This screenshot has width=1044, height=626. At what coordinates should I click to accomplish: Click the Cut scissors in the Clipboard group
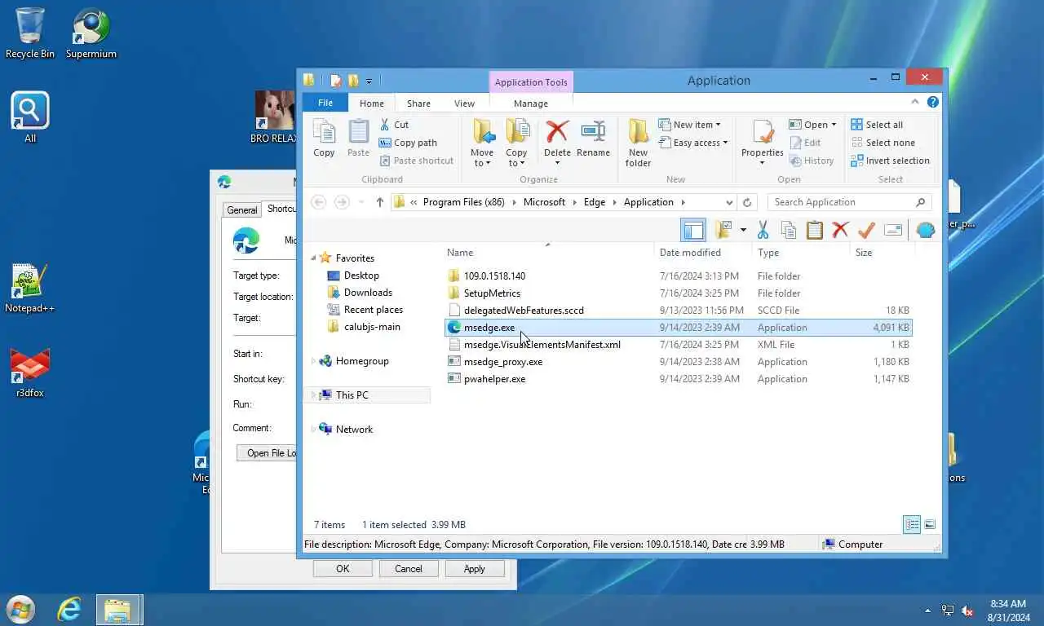(x=386, y=125)
